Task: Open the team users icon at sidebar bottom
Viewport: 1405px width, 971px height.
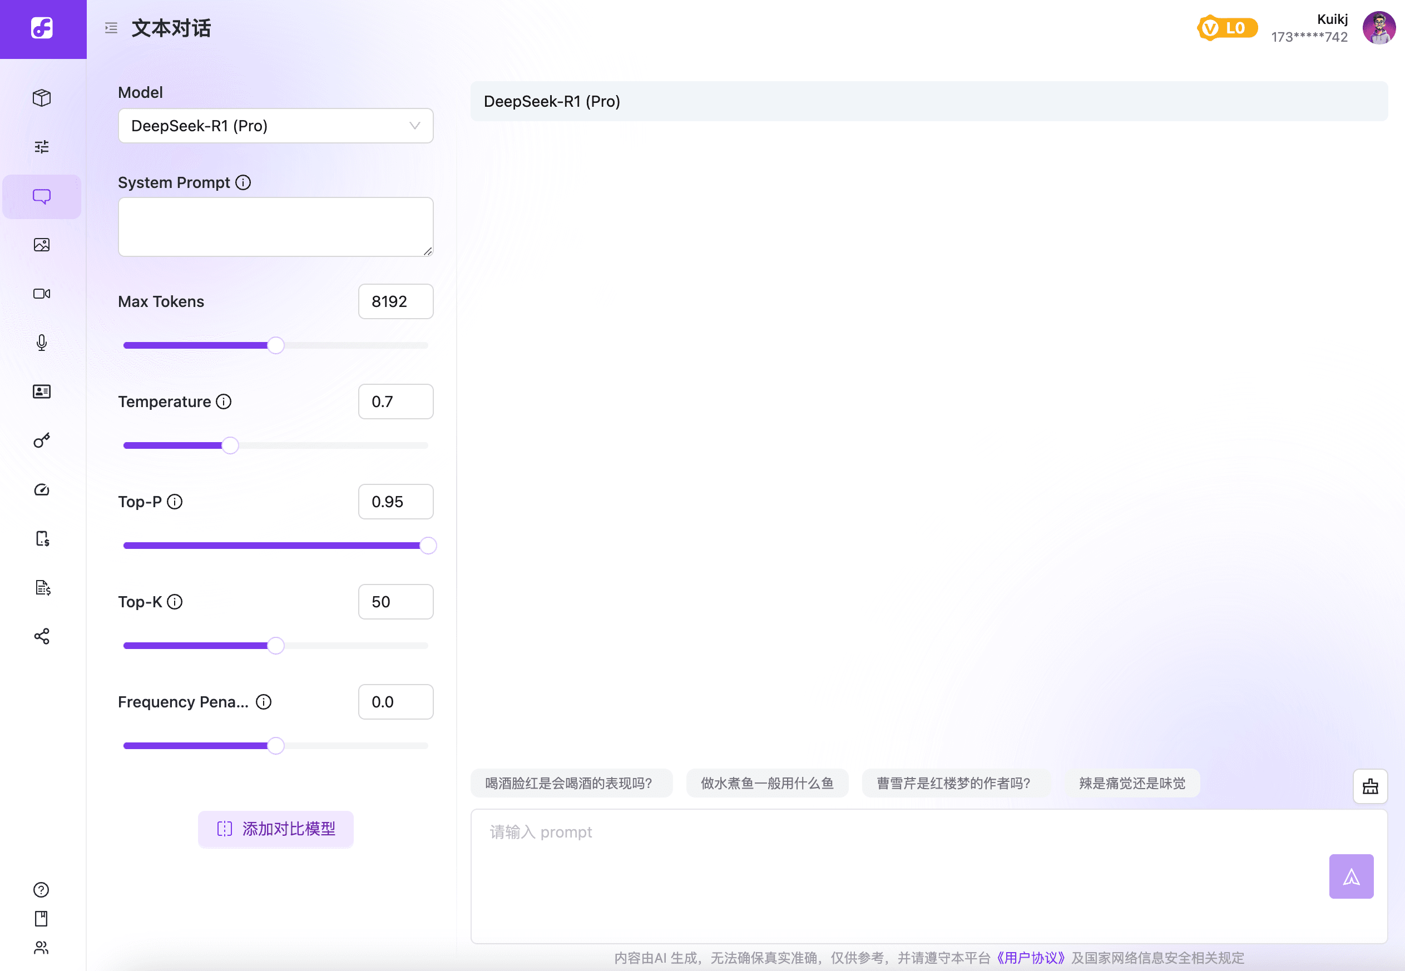Action: pos(41,948)
